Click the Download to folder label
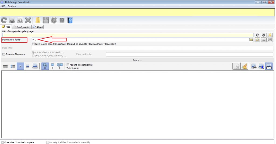Screen dimensions: 276x144 (11, 40)
